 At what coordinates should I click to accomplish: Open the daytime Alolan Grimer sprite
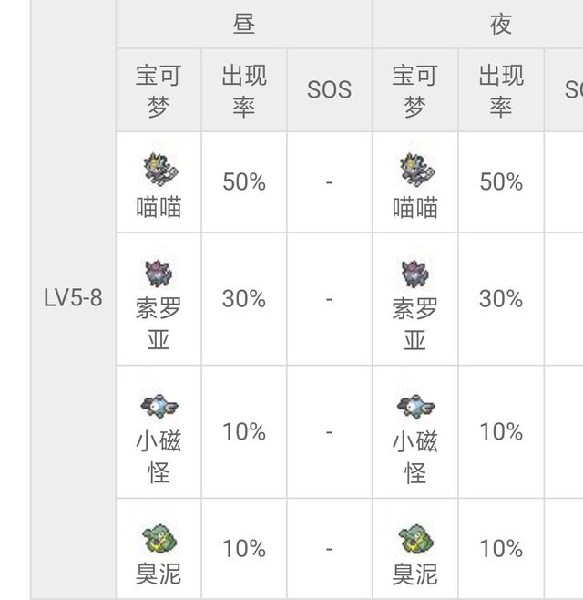tap(159, 539)
